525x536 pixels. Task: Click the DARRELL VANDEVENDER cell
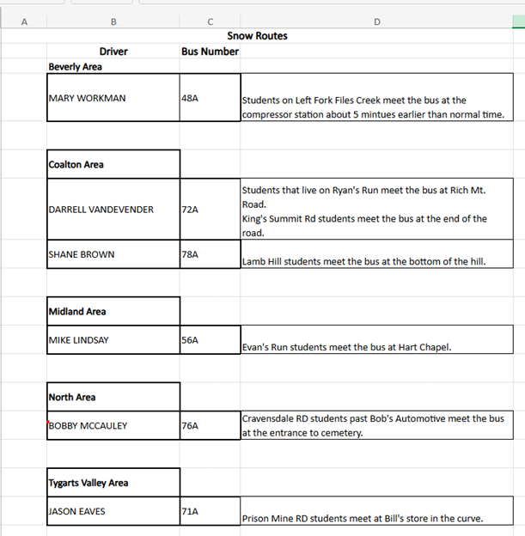tap(113, 209)
